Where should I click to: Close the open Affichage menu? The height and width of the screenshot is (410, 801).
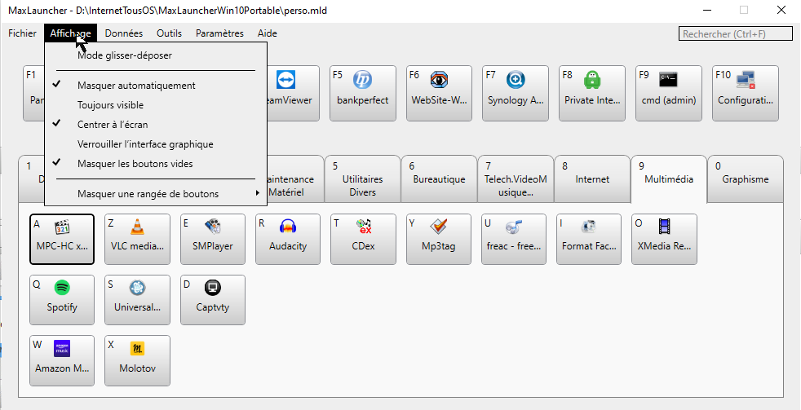[70, 33]
